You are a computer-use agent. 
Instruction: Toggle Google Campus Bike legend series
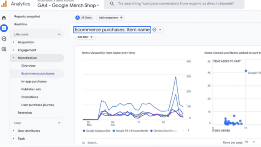[x=97, y=130]
